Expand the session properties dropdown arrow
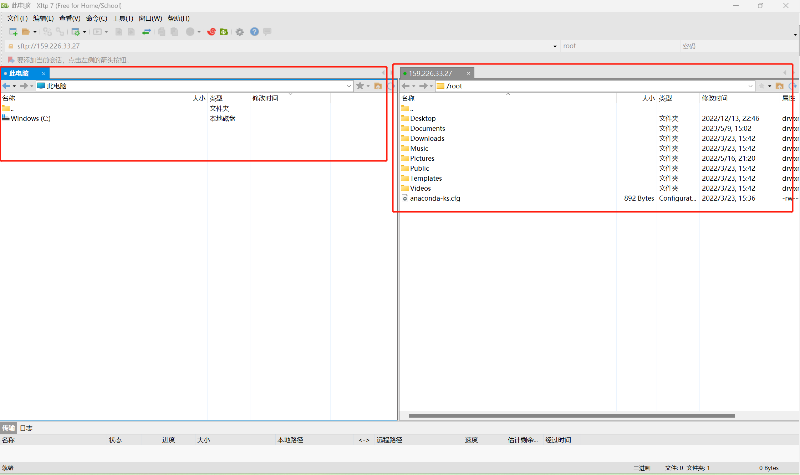800x475 pixels. point(85,32)
